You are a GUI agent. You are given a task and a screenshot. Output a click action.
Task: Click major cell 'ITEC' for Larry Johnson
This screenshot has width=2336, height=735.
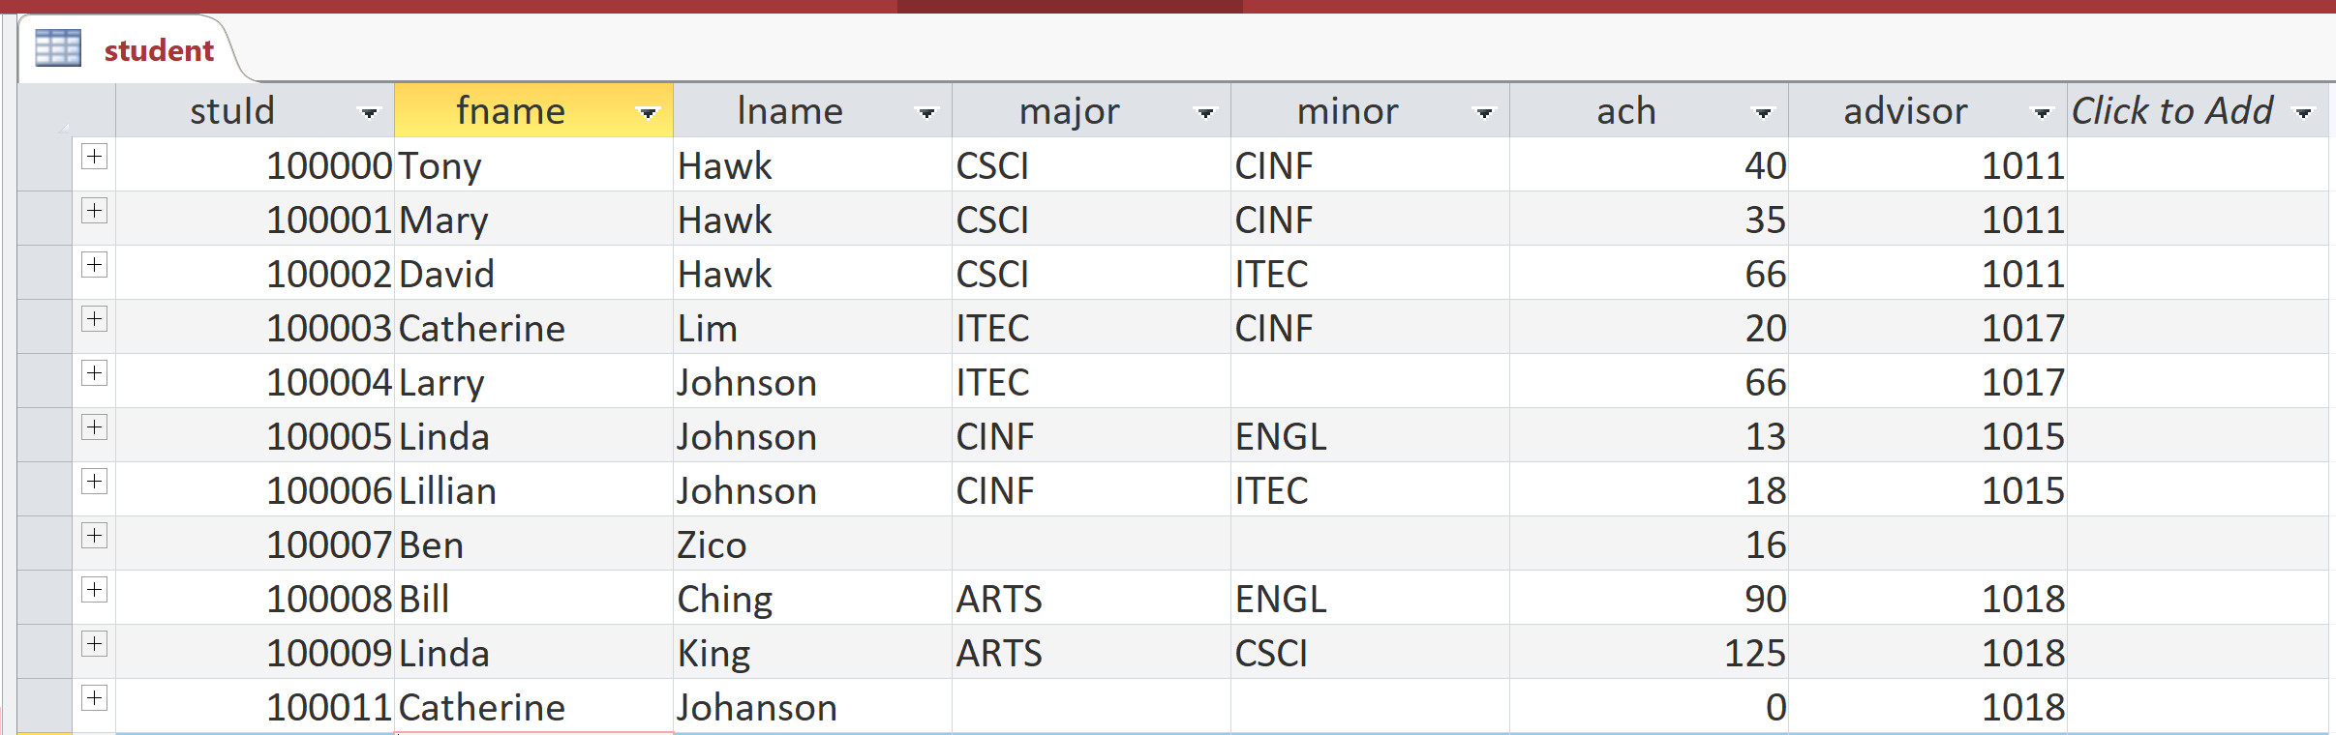click(1091, 381)
